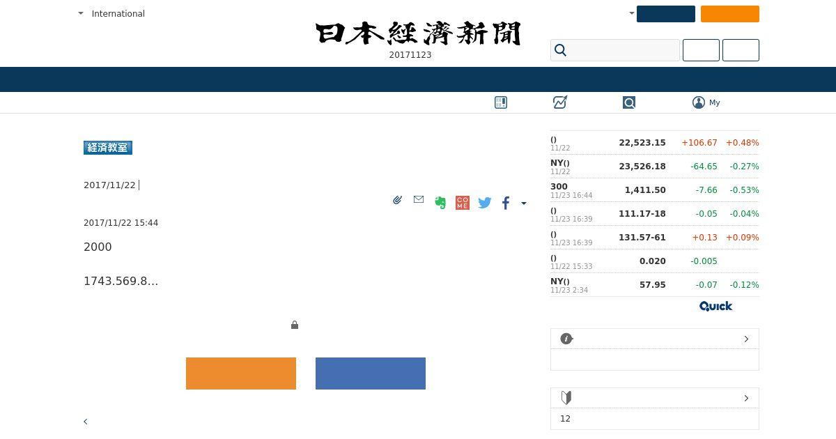The width and height of the screenshot is (836, 439).
Task: Click the QUICK logo link
Action: pos(716,307)
